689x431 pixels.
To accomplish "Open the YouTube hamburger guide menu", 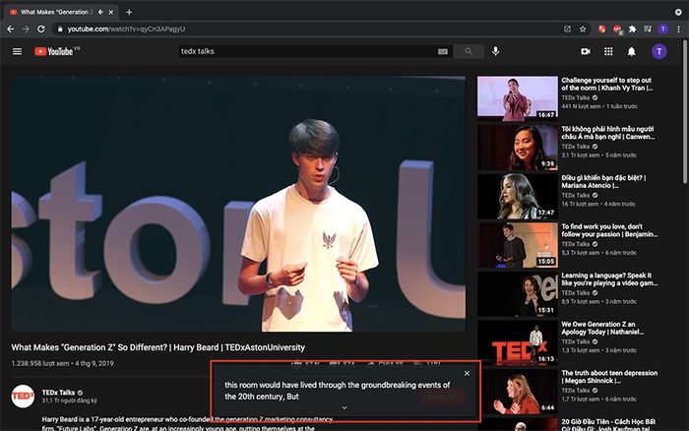I will 17,52.
